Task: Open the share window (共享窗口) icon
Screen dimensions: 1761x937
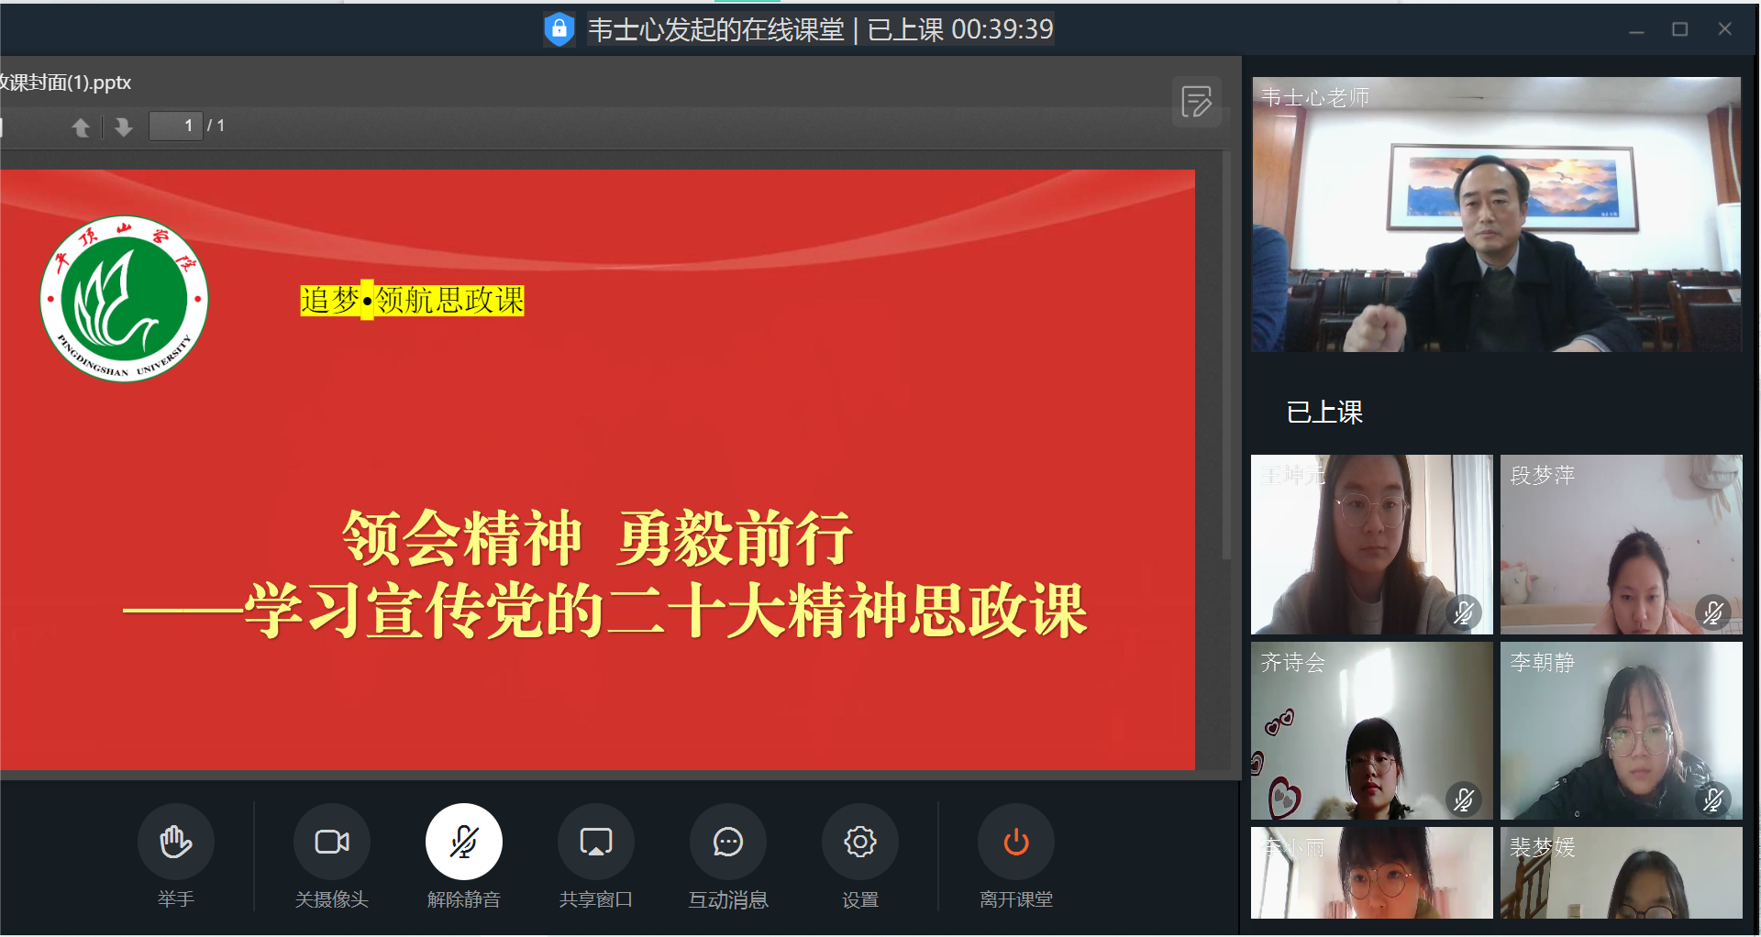Action: click(595, 842)
